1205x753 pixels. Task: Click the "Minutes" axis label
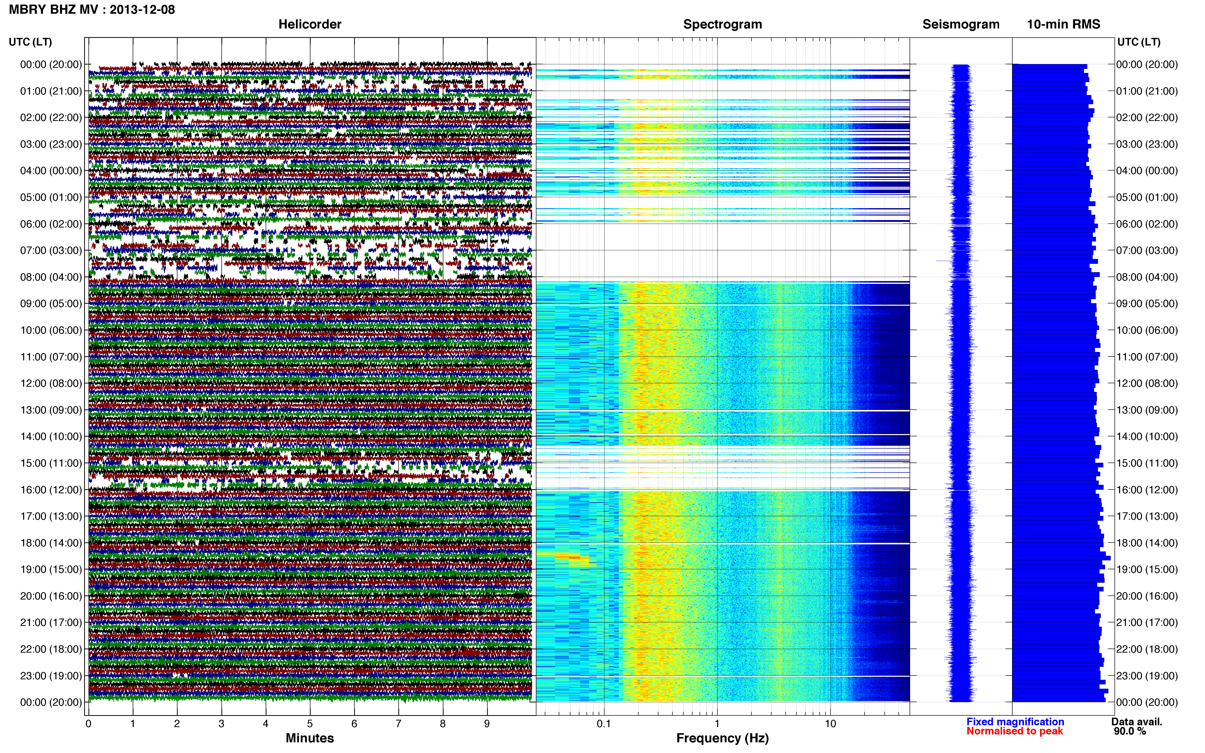(x=310, y=738)
